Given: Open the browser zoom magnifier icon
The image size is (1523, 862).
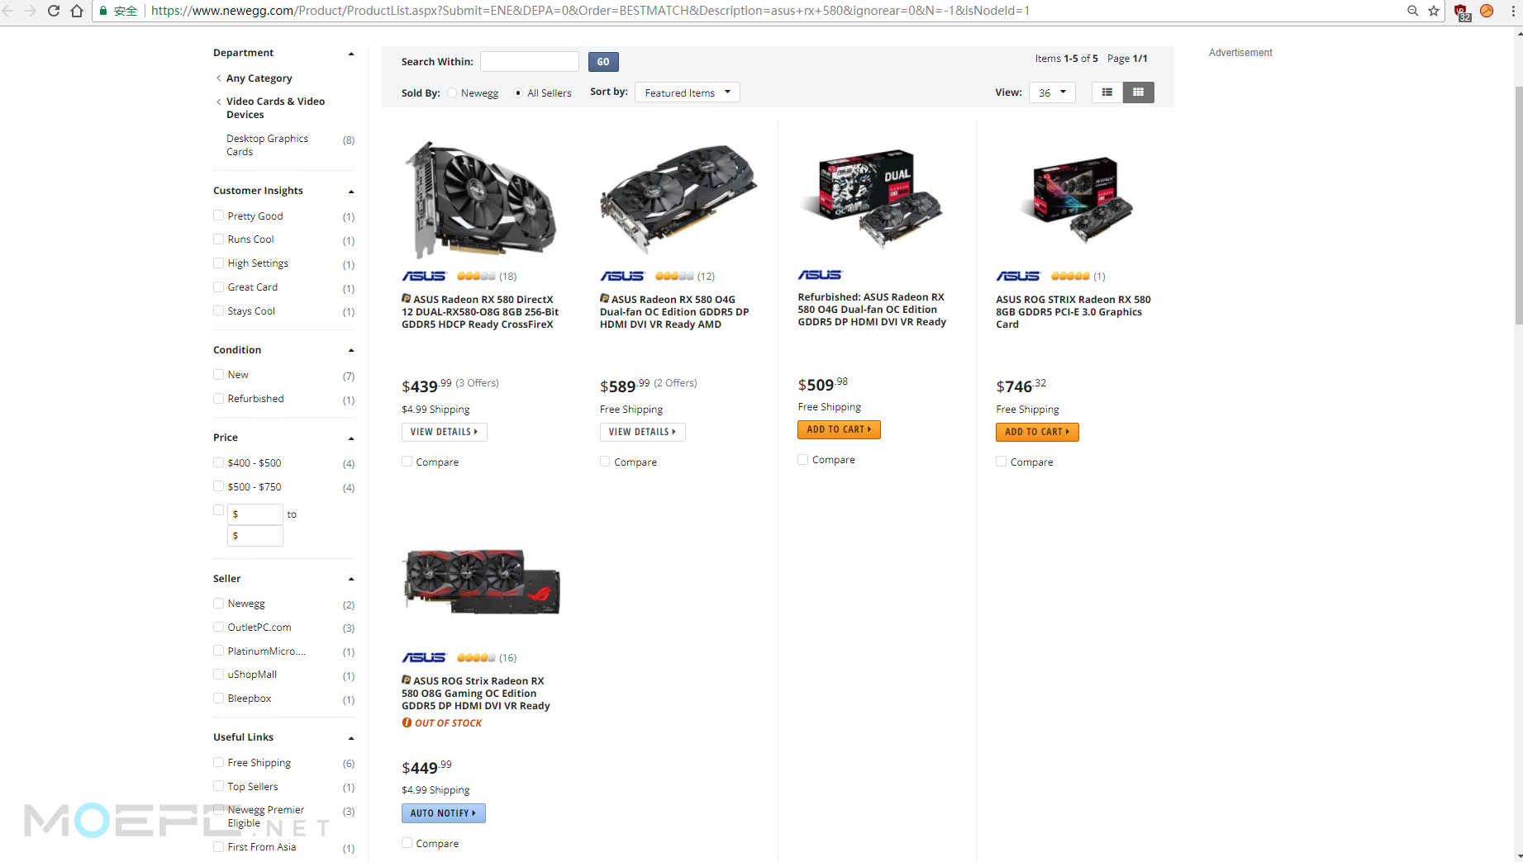Looking at the screenshot, I should click(x=1412, y=11).
